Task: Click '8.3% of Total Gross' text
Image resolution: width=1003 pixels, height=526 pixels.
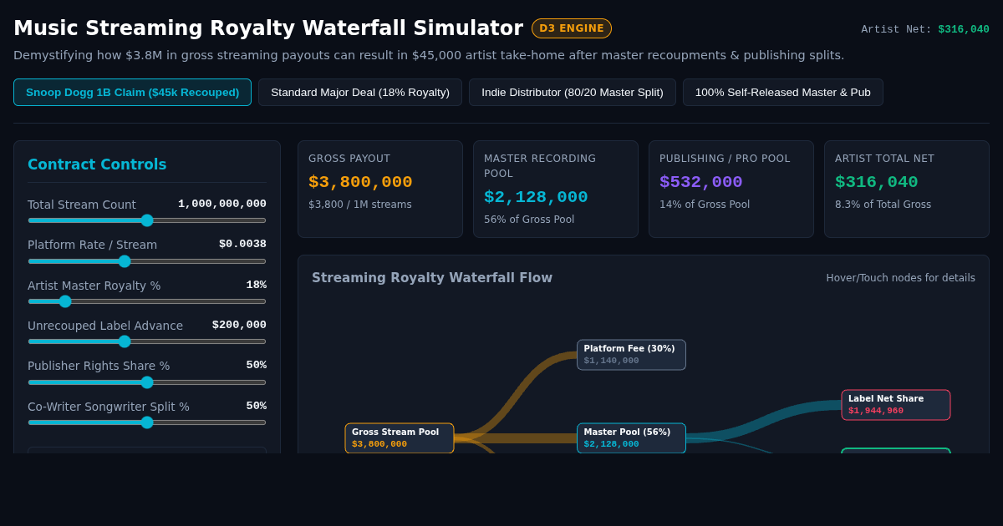Action: coord(883,205)
